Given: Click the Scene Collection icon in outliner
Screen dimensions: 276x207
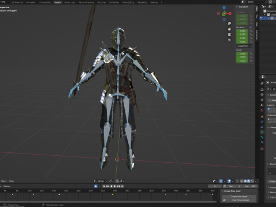Looking at the screenshot, I should tap(265, 11).
